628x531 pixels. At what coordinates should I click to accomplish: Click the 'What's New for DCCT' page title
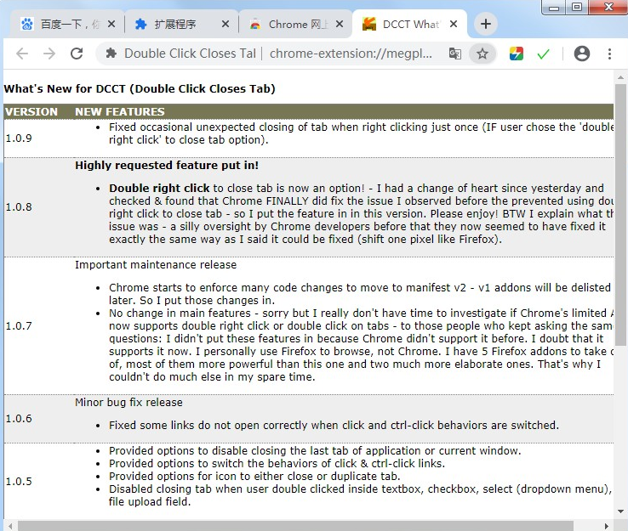tap(140, 88)
